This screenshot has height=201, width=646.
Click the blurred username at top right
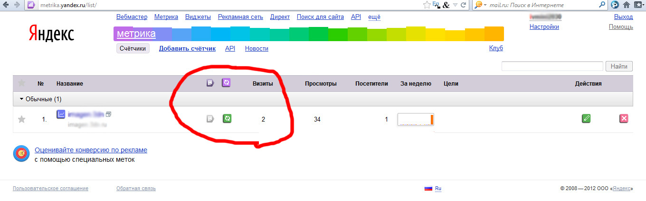[546, 17]
